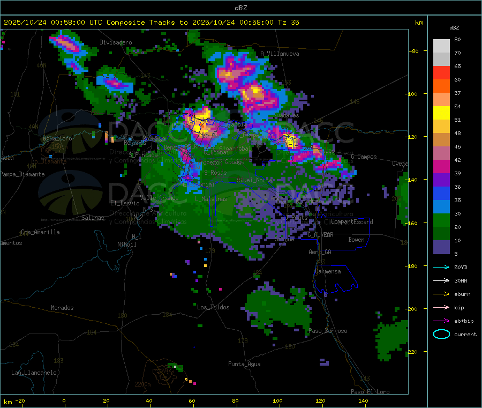Select the Aero_GA place label

(x=320, y=252)
